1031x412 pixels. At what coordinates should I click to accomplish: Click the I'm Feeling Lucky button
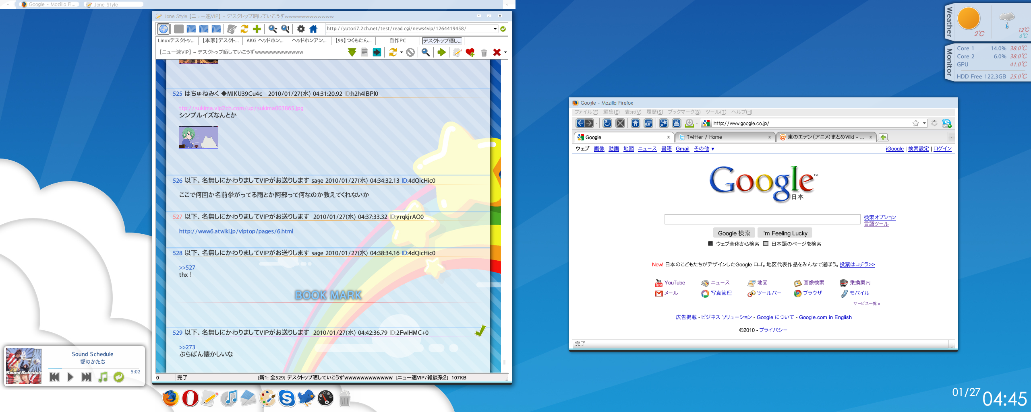(785, 233)
